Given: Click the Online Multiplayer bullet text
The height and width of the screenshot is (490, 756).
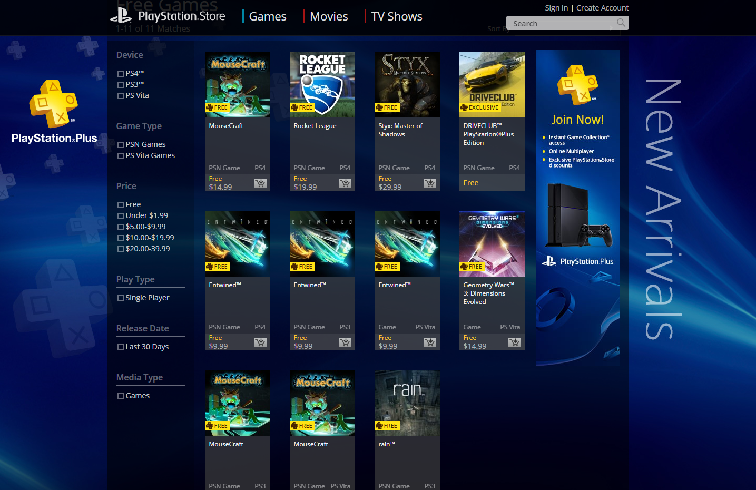Looking at the screenshot, I should pos(571,151).
